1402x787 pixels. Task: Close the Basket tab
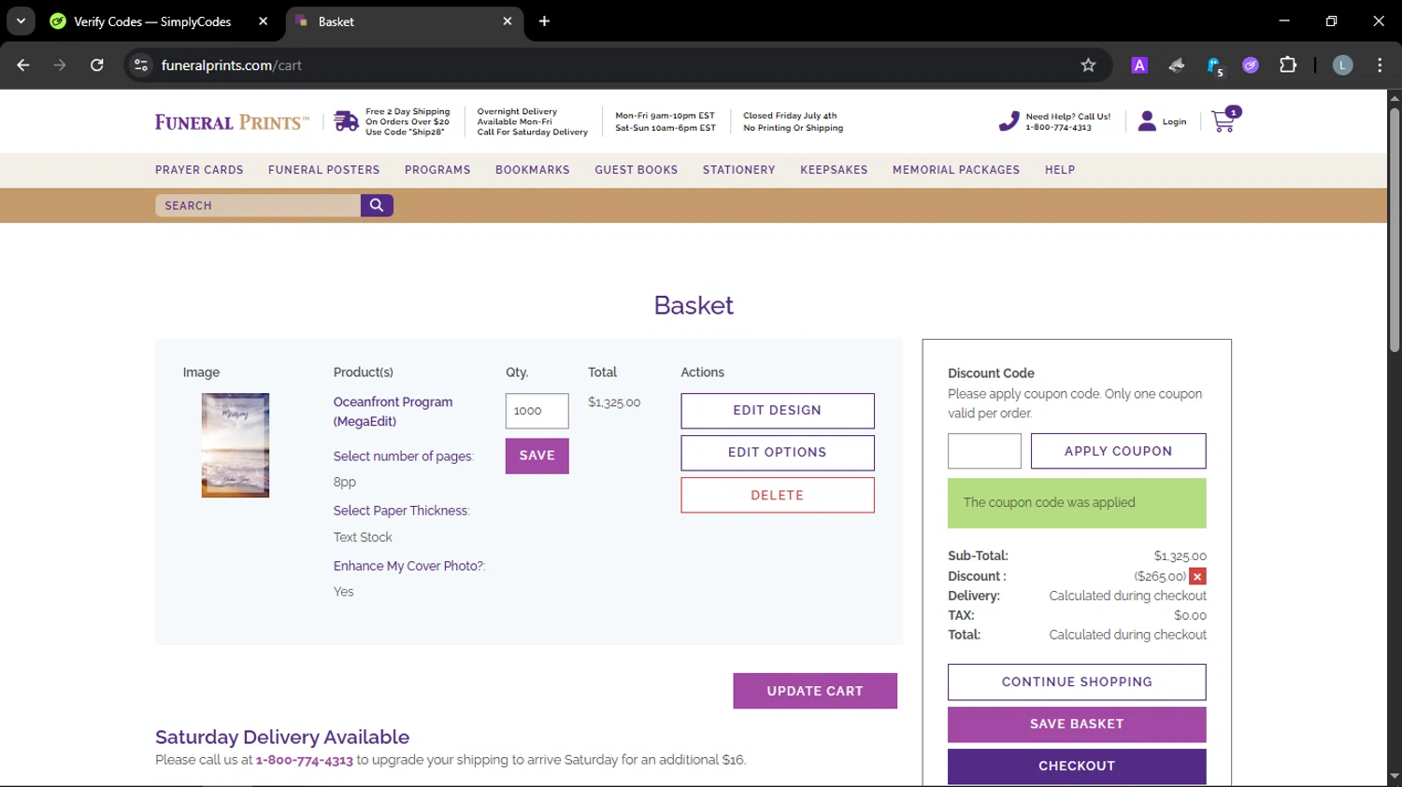[508, 21]
